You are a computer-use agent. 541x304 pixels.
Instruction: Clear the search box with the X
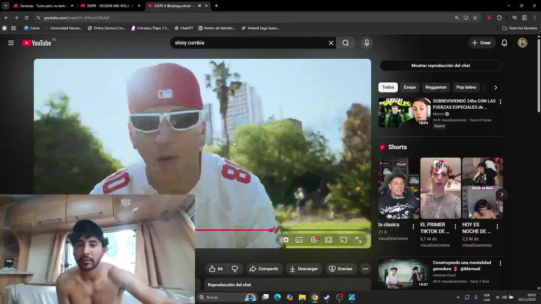(x=331, y=43)
